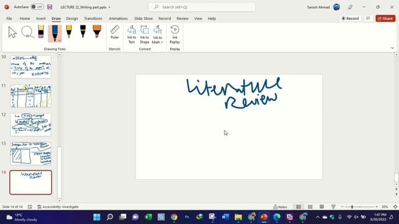The image size is (399, 224).
Task: Toggle AutoSave switch
Action: pos(37,7)
